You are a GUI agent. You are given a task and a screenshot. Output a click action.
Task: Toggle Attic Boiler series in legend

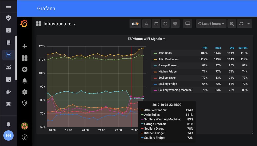point(165,53)
